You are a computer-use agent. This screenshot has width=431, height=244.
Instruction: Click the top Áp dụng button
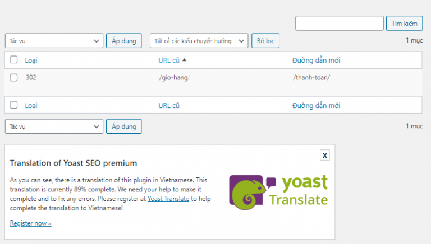click(x=124, y=41)
